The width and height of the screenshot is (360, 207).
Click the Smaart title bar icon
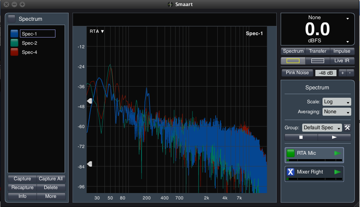point(170,4)
